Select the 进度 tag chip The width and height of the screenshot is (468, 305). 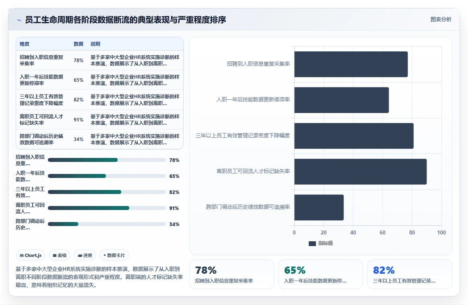coord(85,255)
